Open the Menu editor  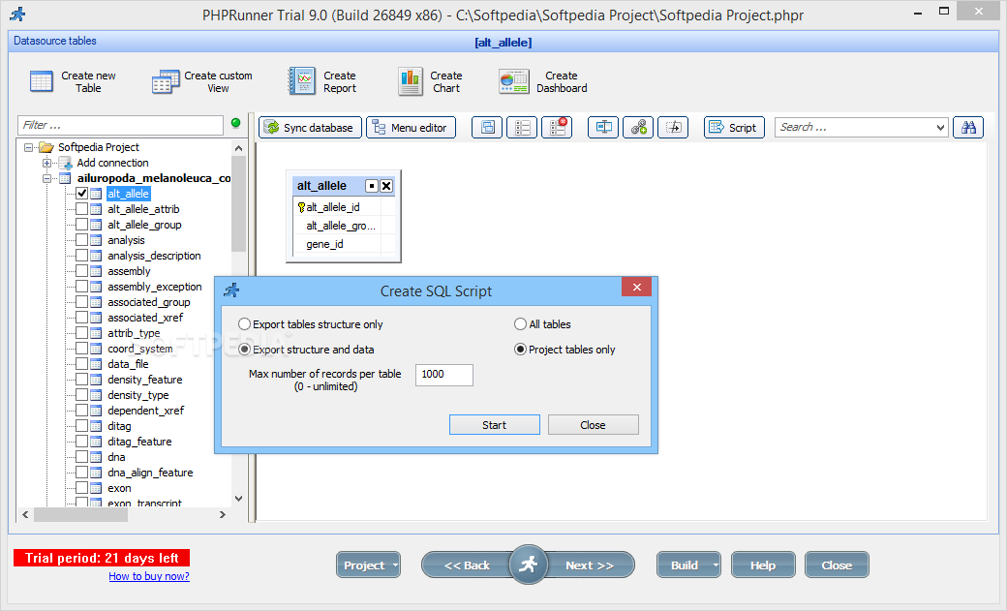[x=411, y=127]
